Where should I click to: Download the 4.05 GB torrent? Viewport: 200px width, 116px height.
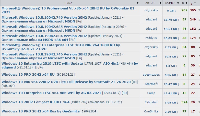coord(171,75)
